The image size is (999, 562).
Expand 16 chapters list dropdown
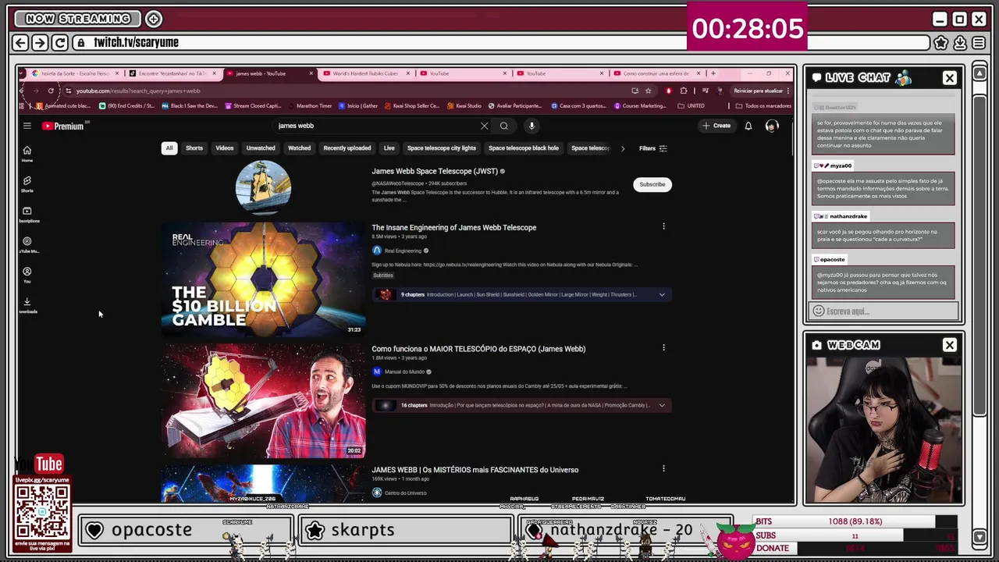(662, 405)
